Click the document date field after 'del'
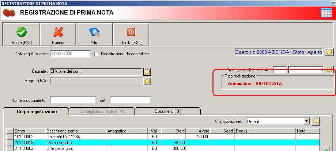336x151 pixels. tap(130, 100)
